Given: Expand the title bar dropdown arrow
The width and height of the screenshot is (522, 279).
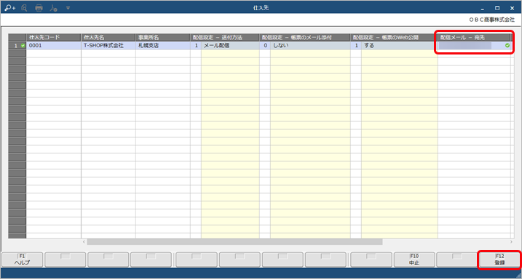Looking at the screenshot, I should click(x=68, y=7).
